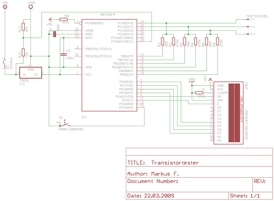Image resolution: width=274 pixels, height=201 pixels.
Task: Click resistor R12 3k3 symbol
Action: pos(23,27)
